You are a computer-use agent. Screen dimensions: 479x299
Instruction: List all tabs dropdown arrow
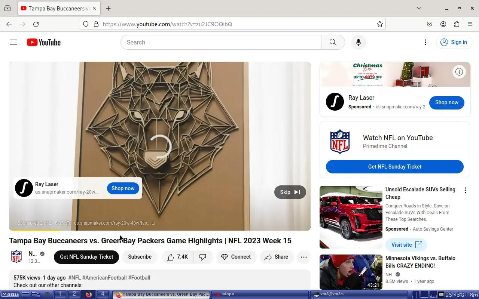click(419, 8)
